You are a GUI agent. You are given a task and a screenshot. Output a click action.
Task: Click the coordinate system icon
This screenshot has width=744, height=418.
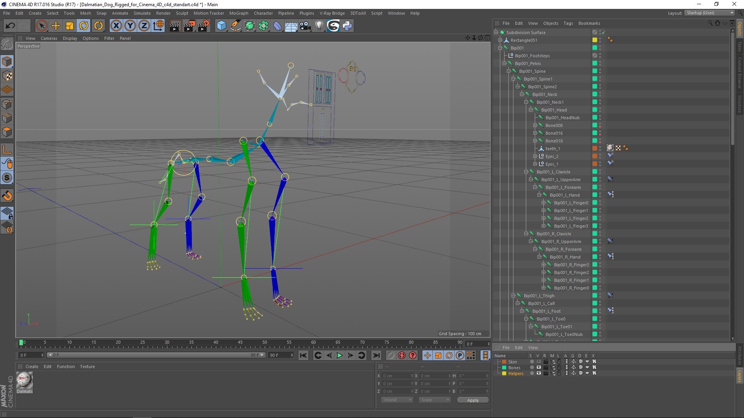coord(158,26)
